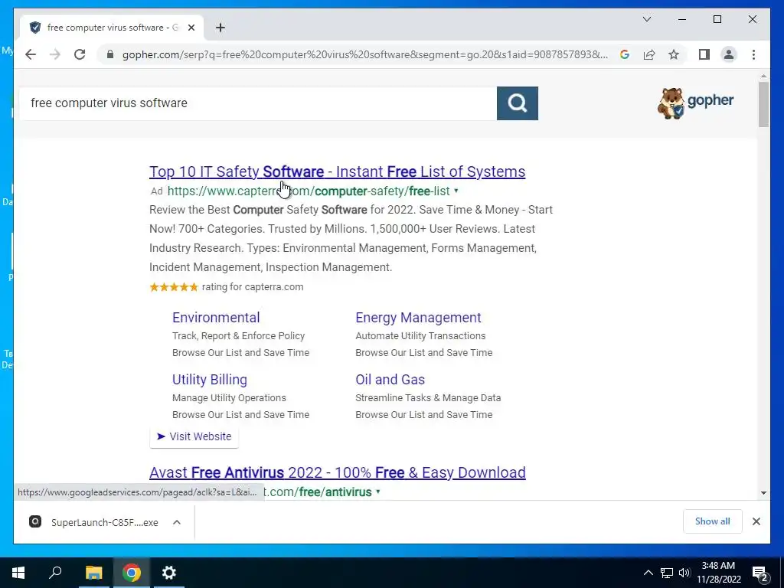784x588 pixels.
Task: Open the notification center icon
Action: 760,573
